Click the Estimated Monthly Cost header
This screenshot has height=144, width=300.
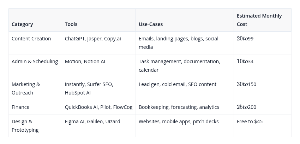tap(263, 20)
